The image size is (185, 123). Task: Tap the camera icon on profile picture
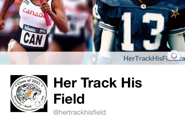point(38,103)
